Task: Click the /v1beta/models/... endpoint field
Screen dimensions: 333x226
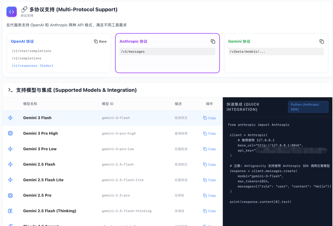Action: click(276, 51)
